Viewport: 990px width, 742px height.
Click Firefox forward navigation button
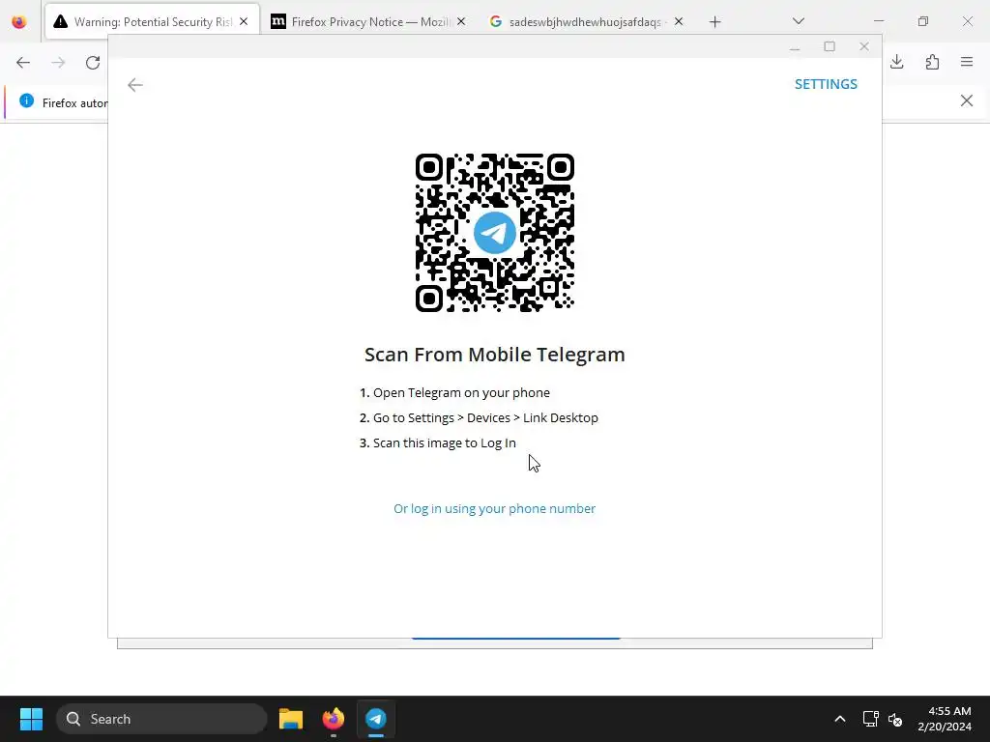click(x=58, y=63)
